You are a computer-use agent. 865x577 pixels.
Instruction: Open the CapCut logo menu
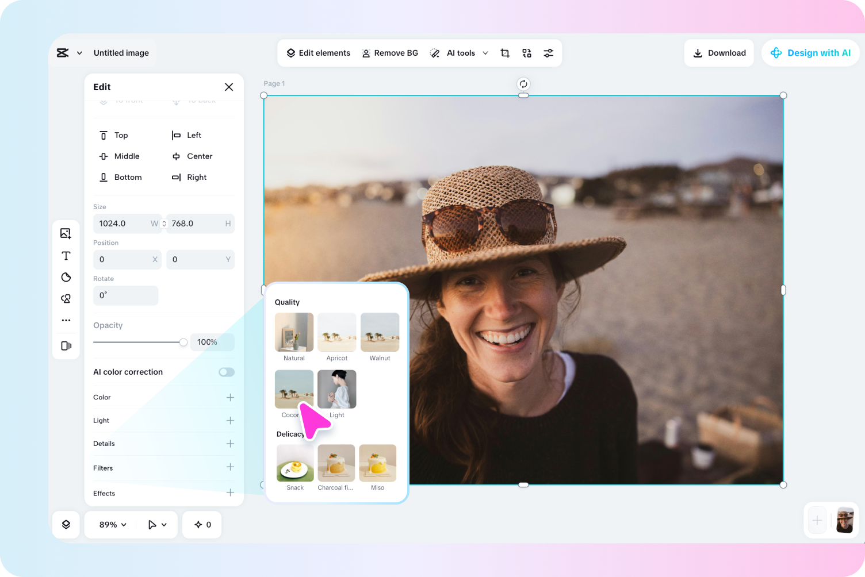63,53
